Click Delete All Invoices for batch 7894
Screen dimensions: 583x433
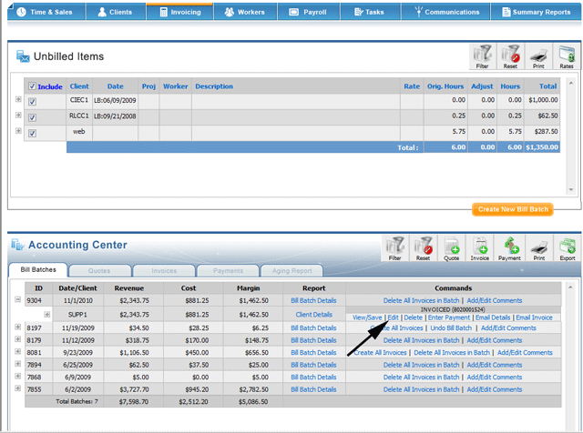point(421,365)
